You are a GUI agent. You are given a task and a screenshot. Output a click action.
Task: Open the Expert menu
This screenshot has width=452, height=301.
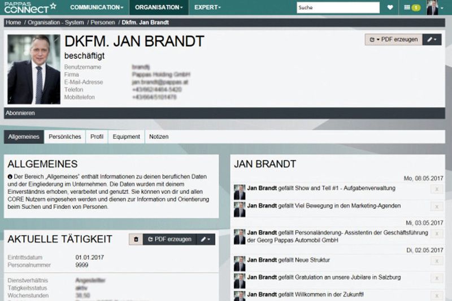(x=207, y=7)
